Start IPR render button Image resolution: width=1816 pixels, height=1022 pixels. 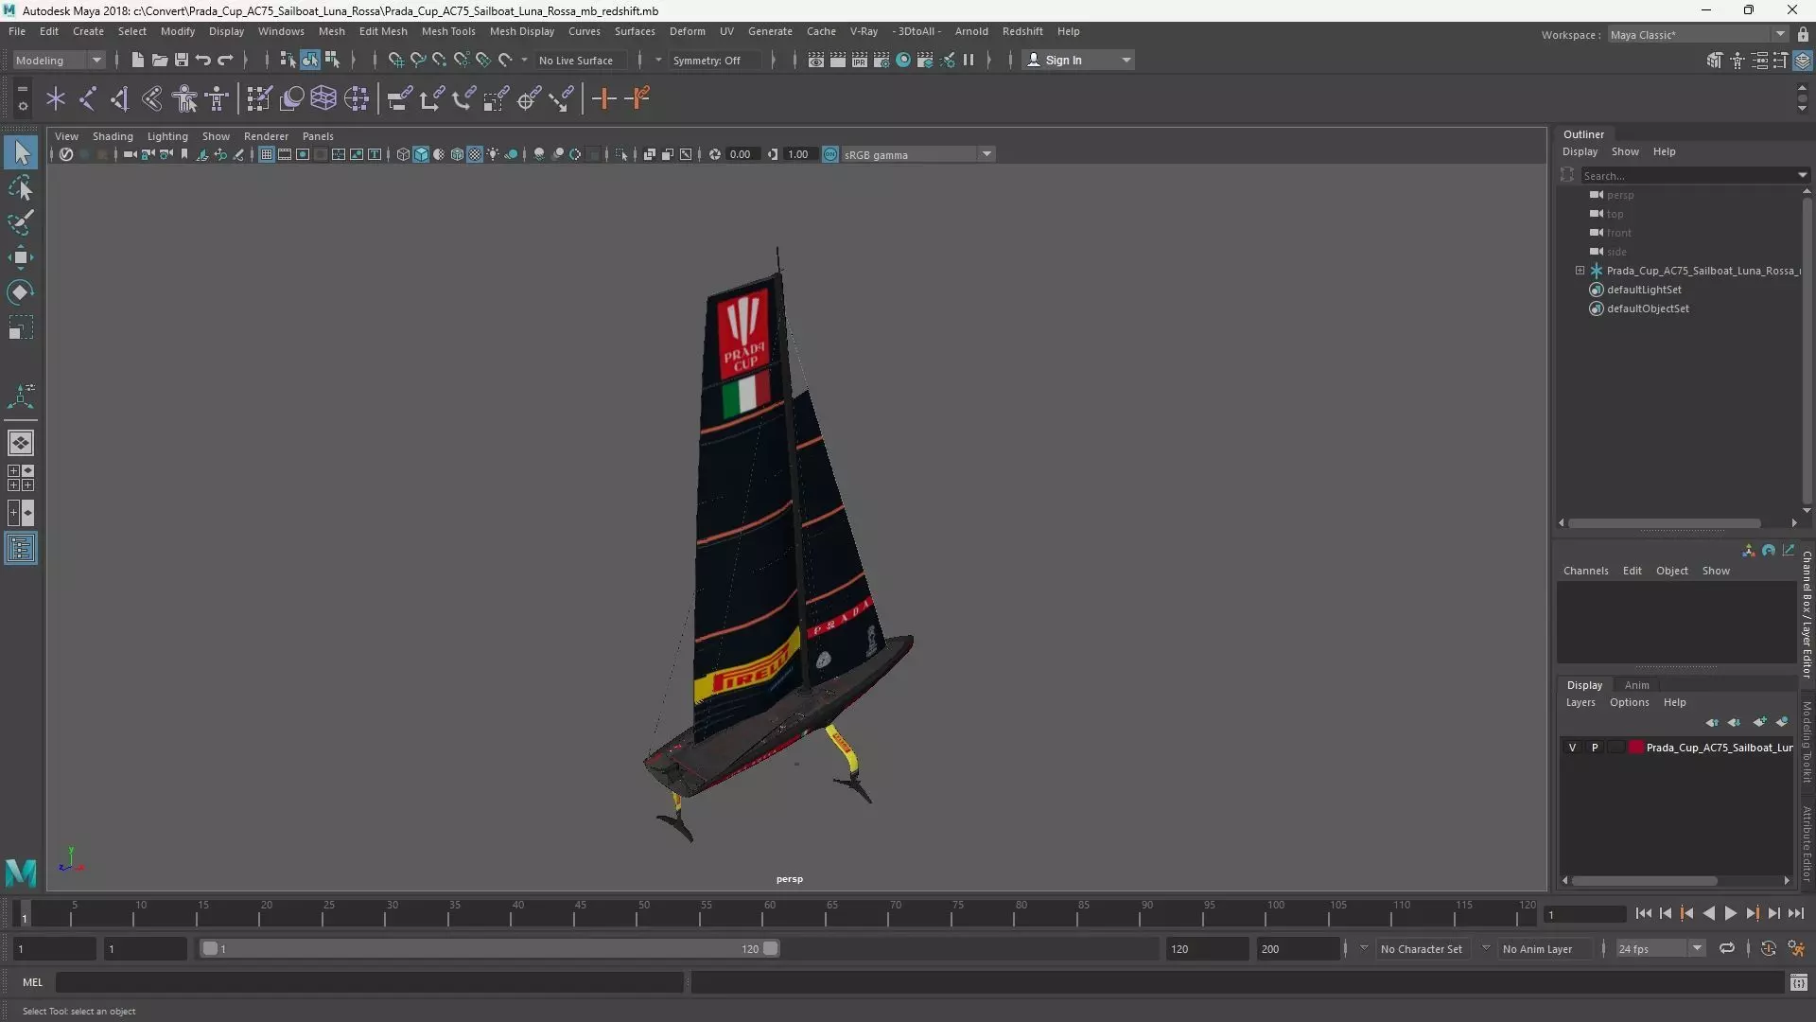[860, 60]
